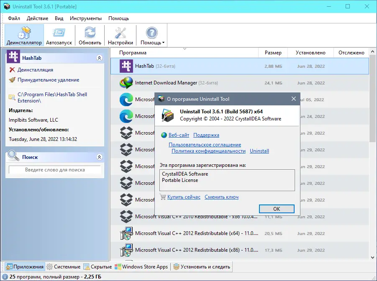Click first Microsoft Edge icon in list
The height and width of the screenshot is (281, 377).
tap(126, 100)
